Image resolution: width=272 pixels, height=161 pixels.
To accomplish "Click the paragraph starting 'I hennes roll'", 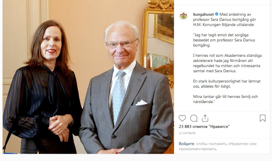I will (x=227, y=63).
